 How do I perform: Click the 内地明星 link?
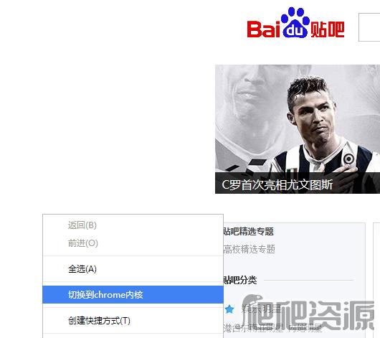(305, 328)
